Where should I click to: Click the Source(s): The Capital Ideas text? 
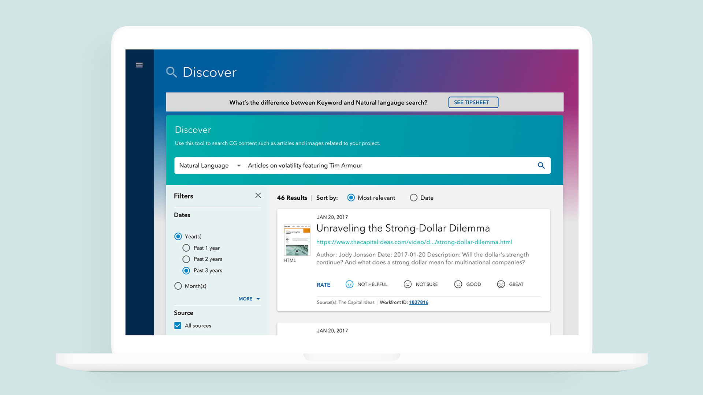(346, 302)
